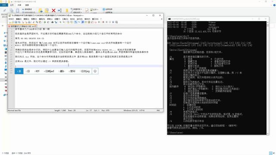The height and width of the screenshot is (155, 276).
Task: Switch Explorer to large icons view
Action: 274,153
